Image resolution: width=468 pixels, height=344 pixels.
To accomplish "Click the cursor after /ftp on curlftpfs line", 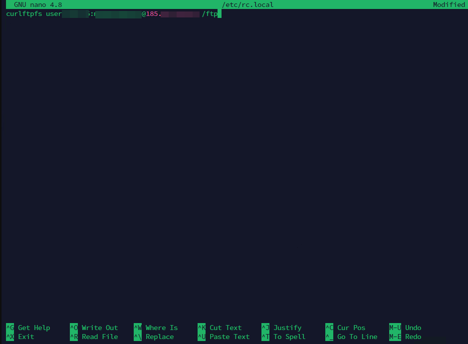I will pyautogui.click(x=220, y=13).
